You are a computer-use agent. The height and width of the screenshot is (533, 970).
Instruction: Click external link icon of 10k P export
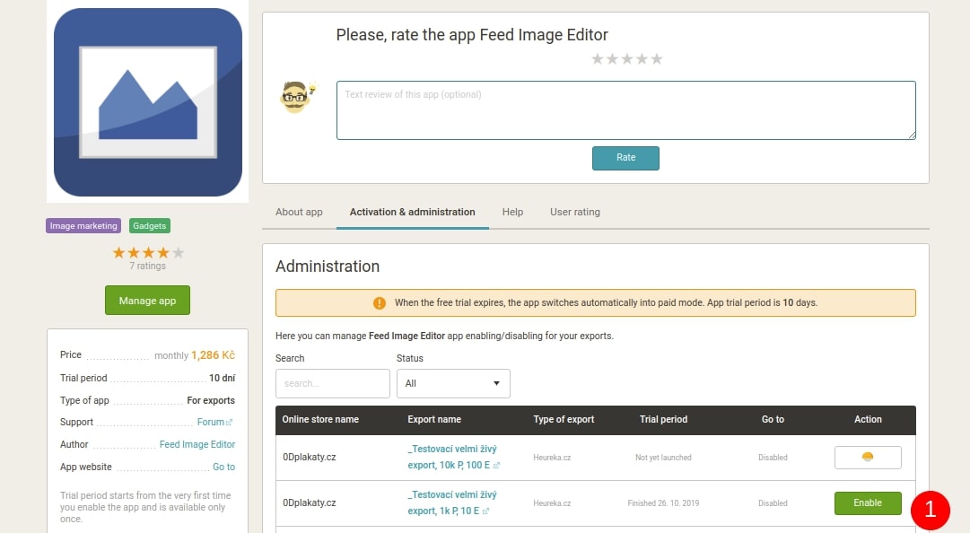pos(496,466)
